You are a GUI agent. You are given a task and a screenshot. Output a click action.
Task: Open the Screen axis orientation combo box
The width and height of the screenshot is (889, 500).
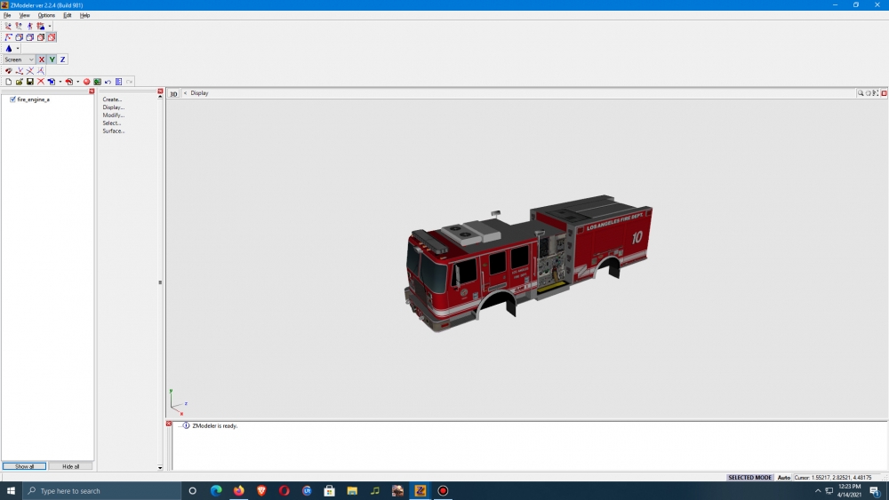coord(19,60)
